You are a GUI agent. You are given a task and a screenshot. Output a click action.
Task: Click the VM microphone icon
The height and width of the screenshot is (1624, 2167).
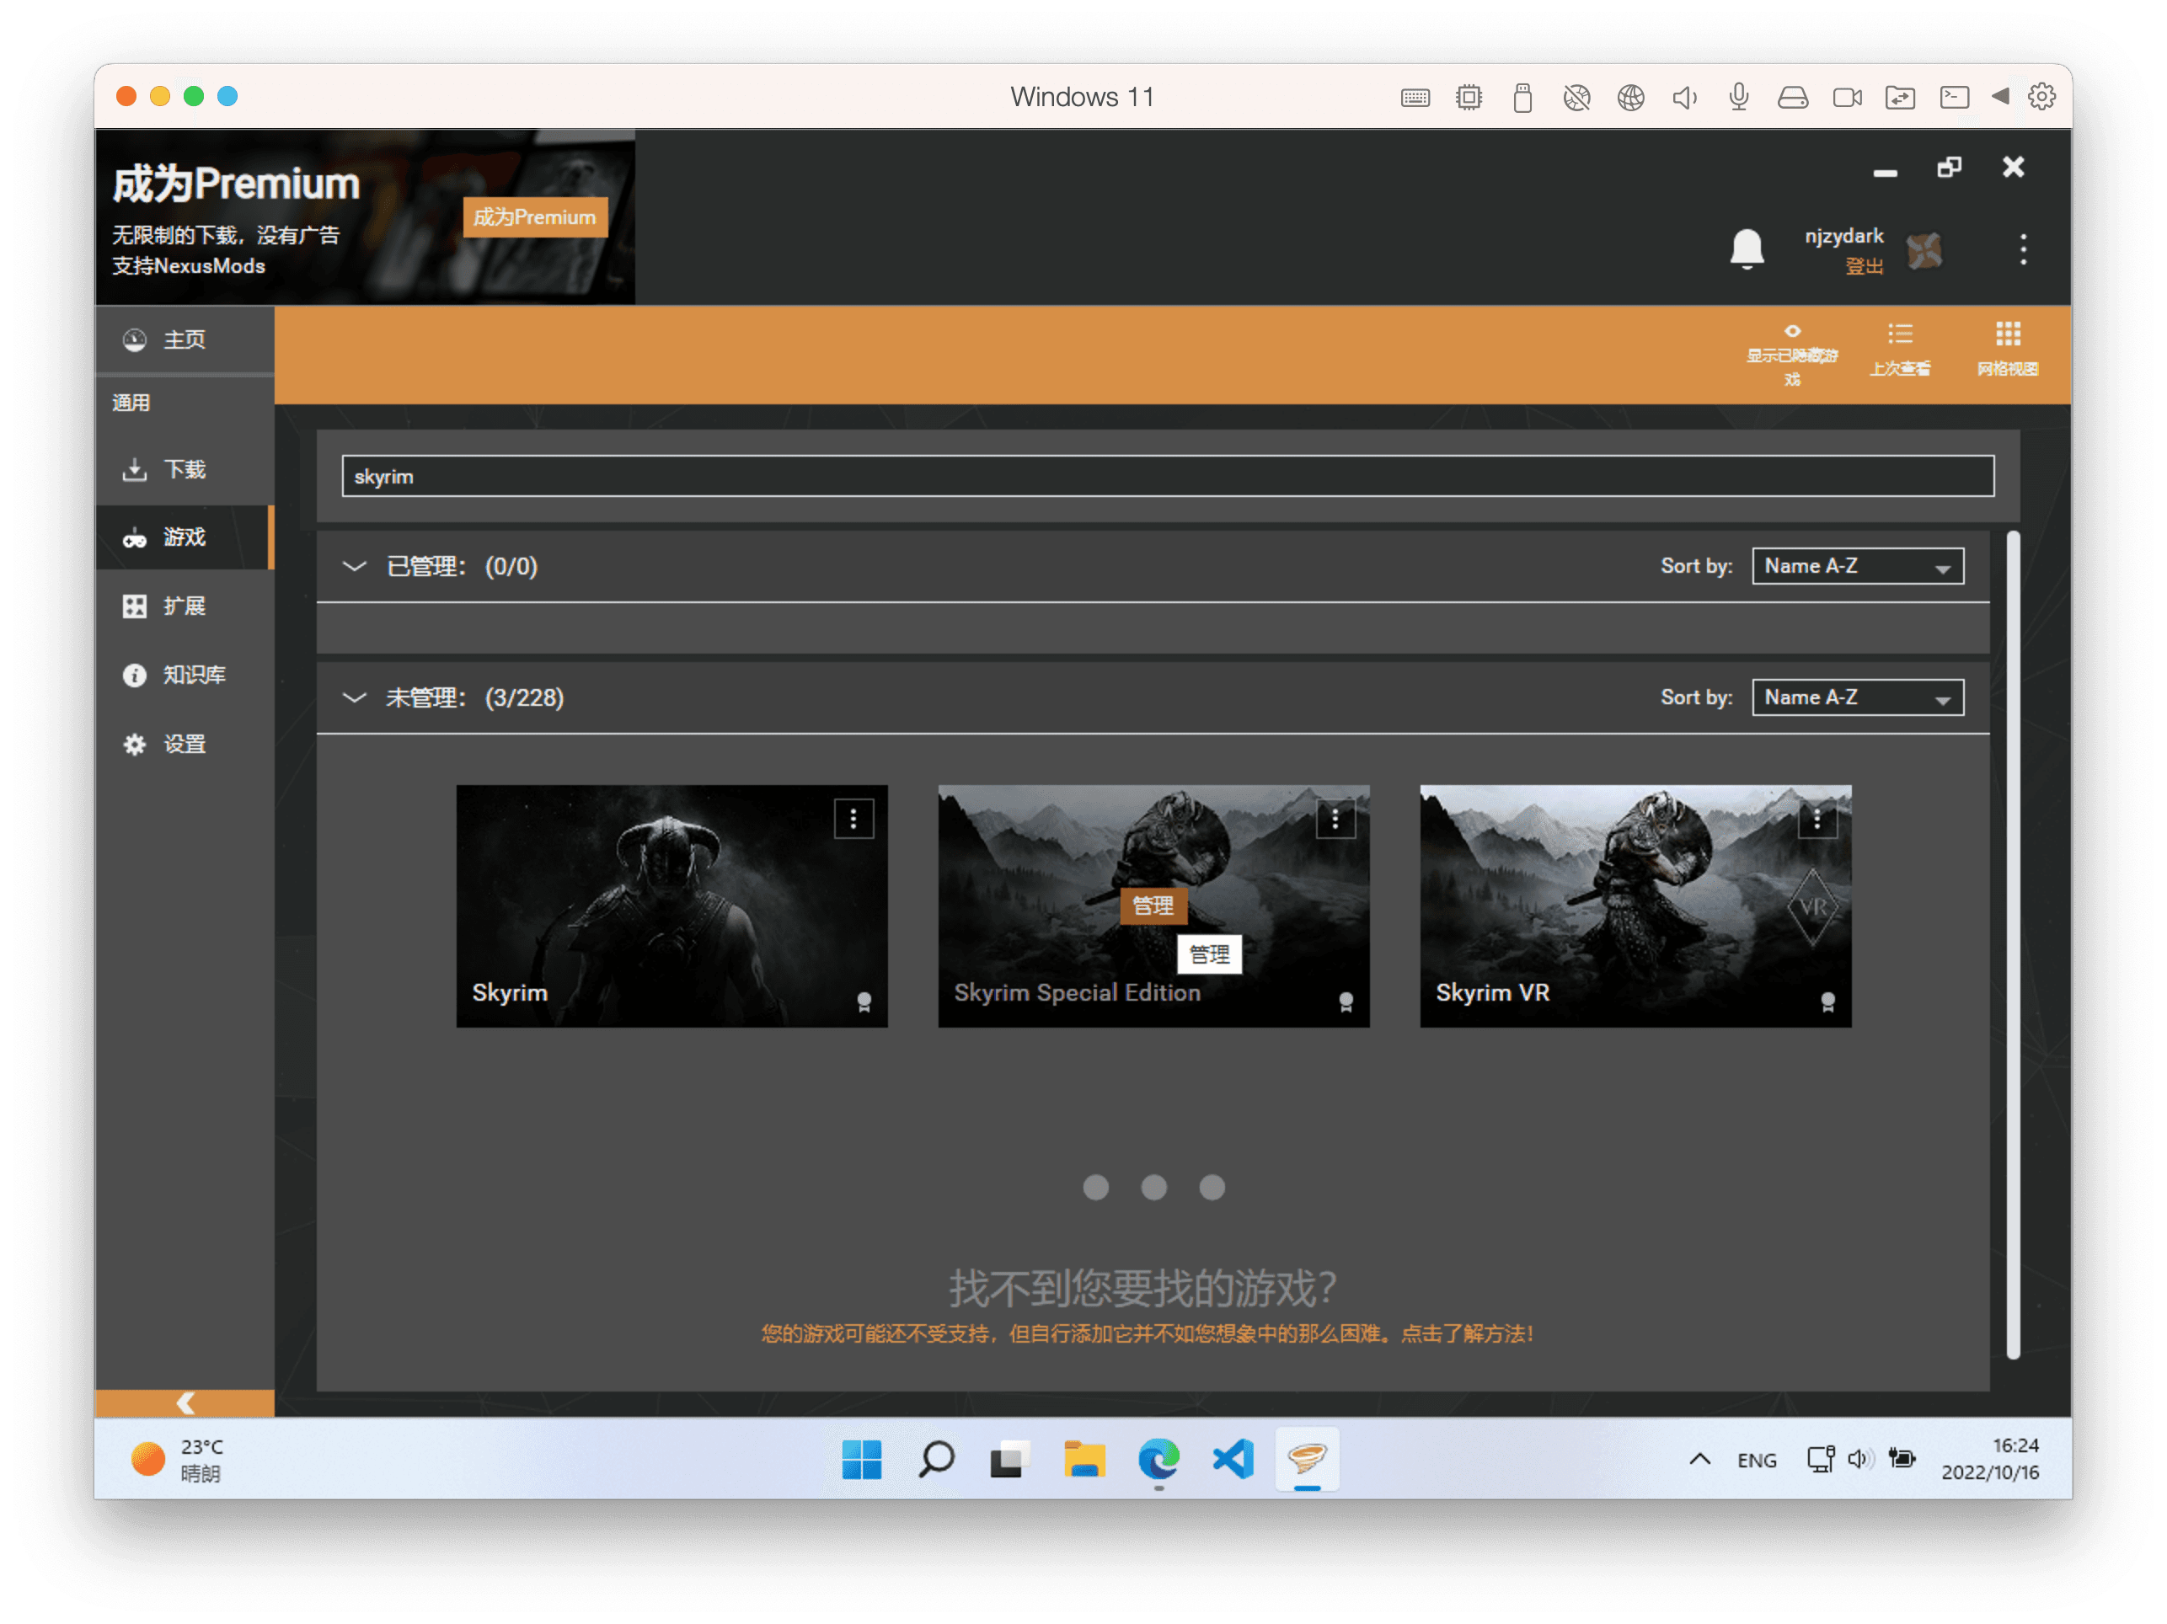(1739, 97)
